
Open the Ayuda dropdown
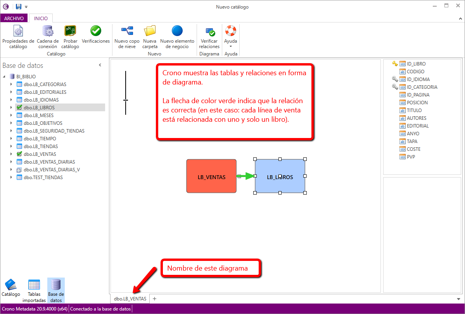230,37
